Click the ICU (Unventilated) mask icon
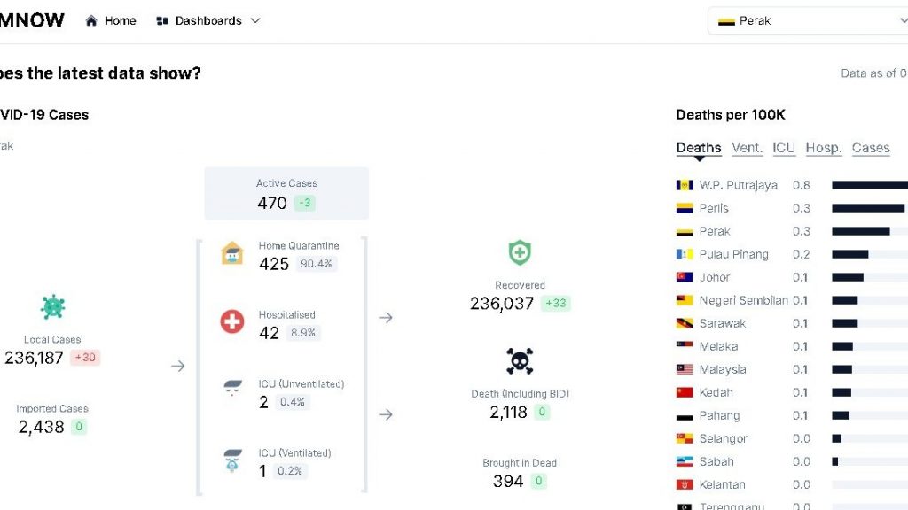Viewport: 908px width, 510px height. pos(232,387)
